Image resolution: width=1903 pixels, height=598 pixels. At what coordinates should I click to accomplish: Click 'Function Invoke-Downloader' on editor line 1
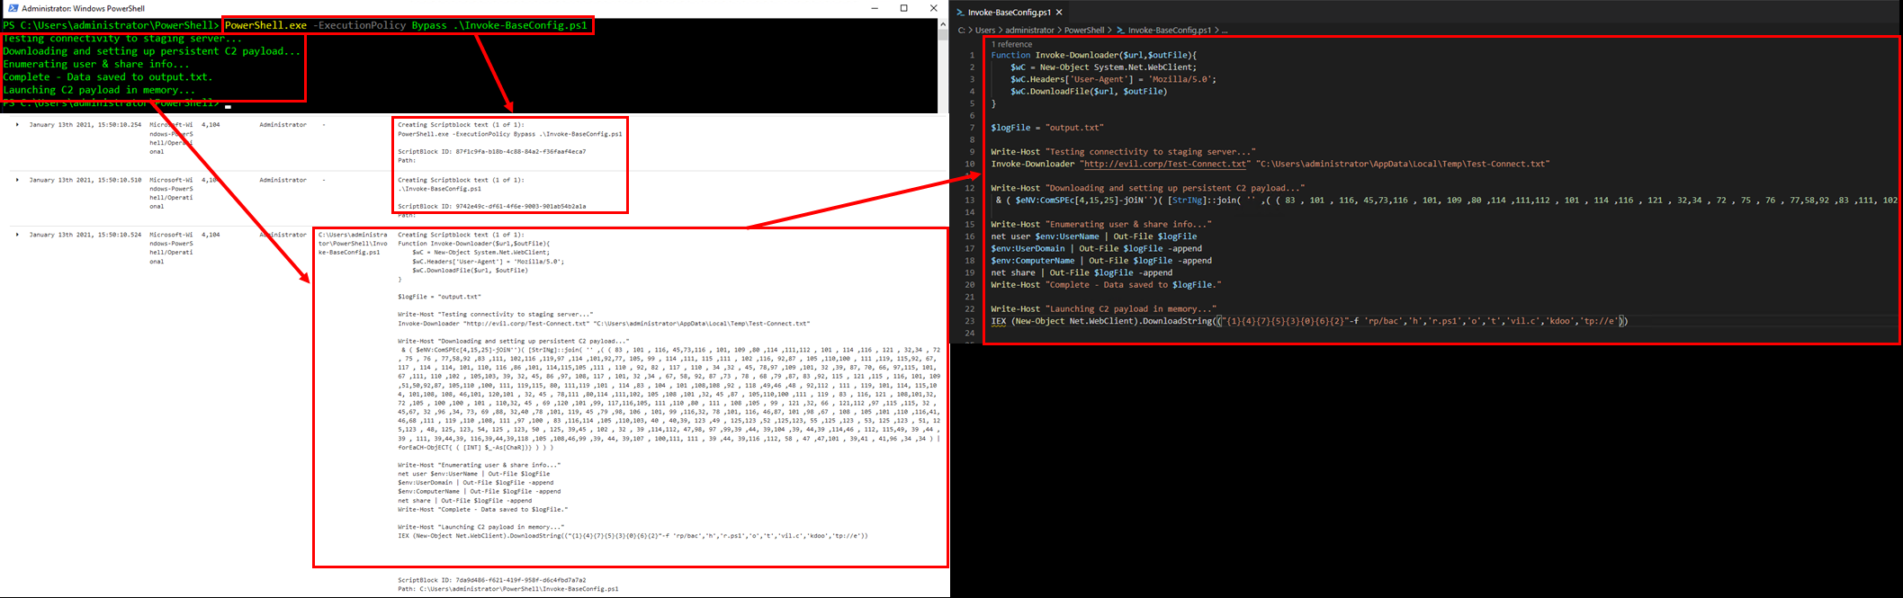(1054, 55)
